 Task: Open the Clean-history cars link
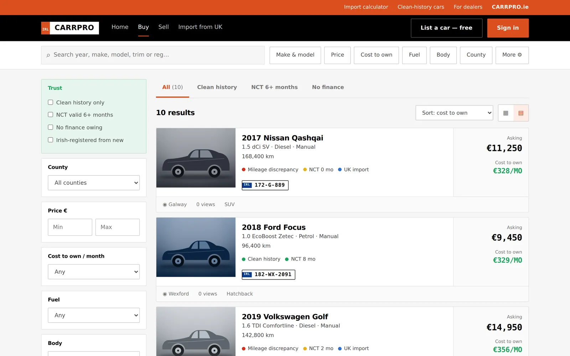tap(421, 7)
